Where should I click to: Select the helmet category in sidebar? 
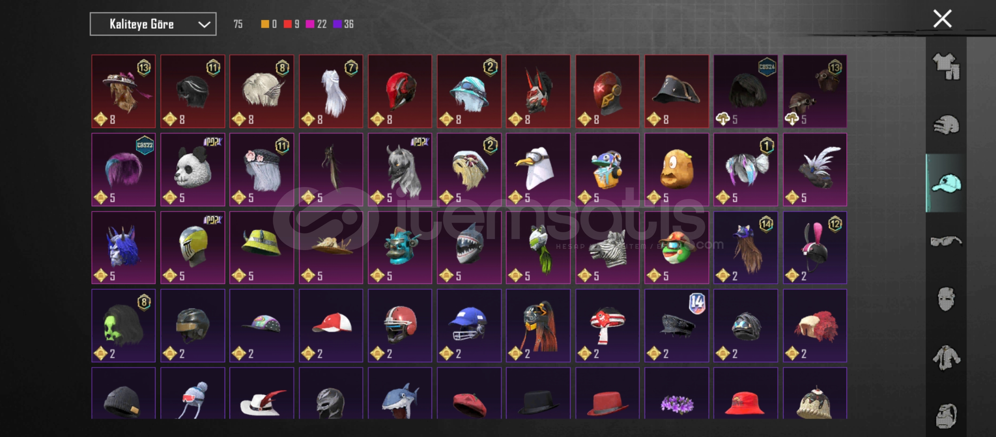(946, 125)
